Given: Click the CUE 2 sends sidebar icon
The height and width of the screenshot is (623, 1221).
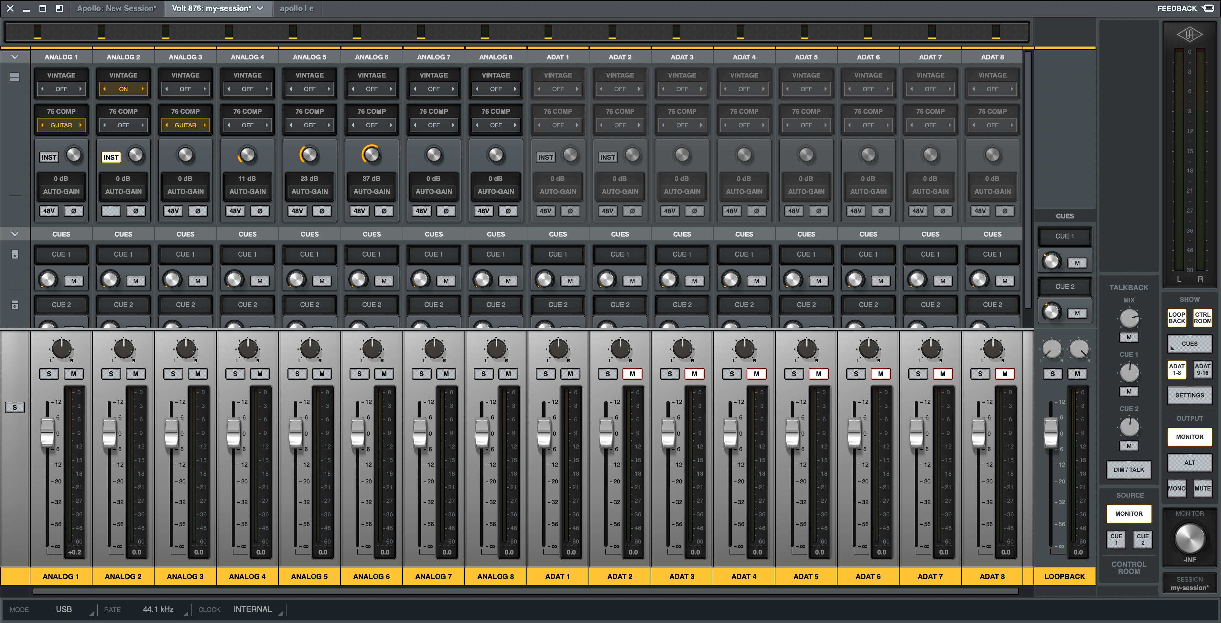Looking at the screenshot, I should (15, 305).
